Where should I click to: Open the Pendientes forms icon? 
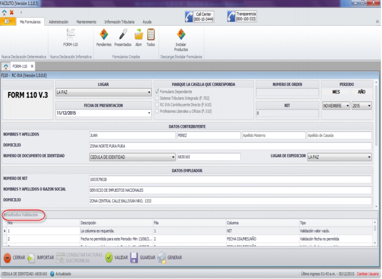click(104, 35)
